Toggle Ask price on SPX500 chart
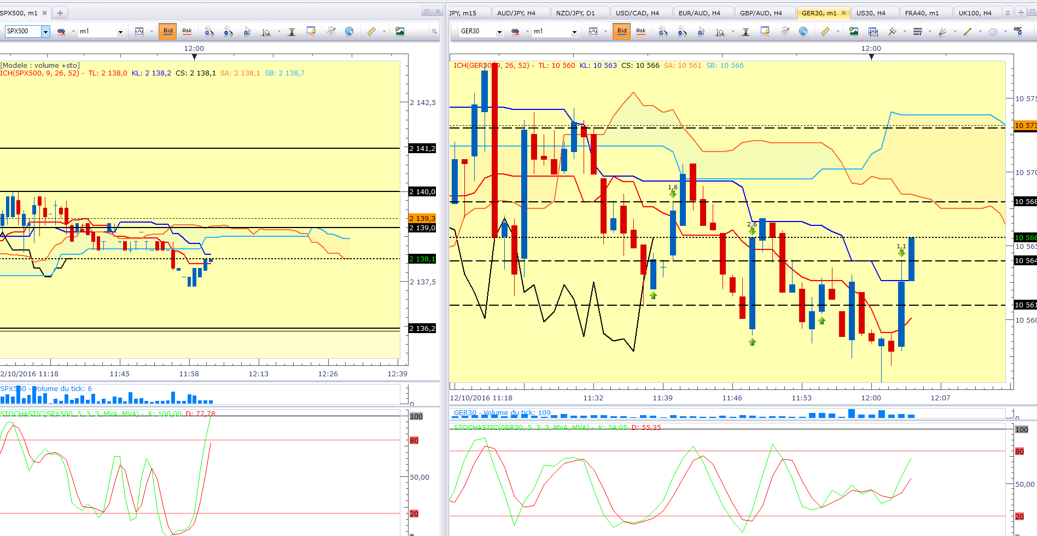Image resolution: width=1037 pixels, height=536 pixels. [x=187, y=31]
